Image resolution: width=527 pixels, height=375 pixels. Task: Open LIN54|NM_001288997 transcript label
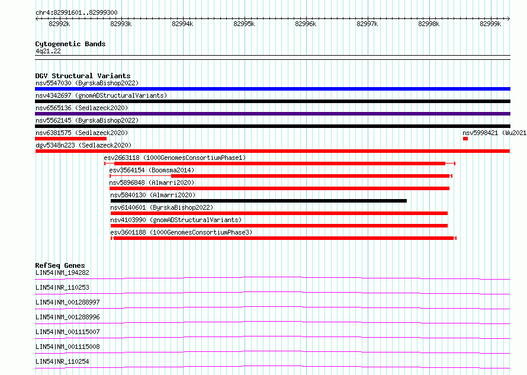(68, 302)
